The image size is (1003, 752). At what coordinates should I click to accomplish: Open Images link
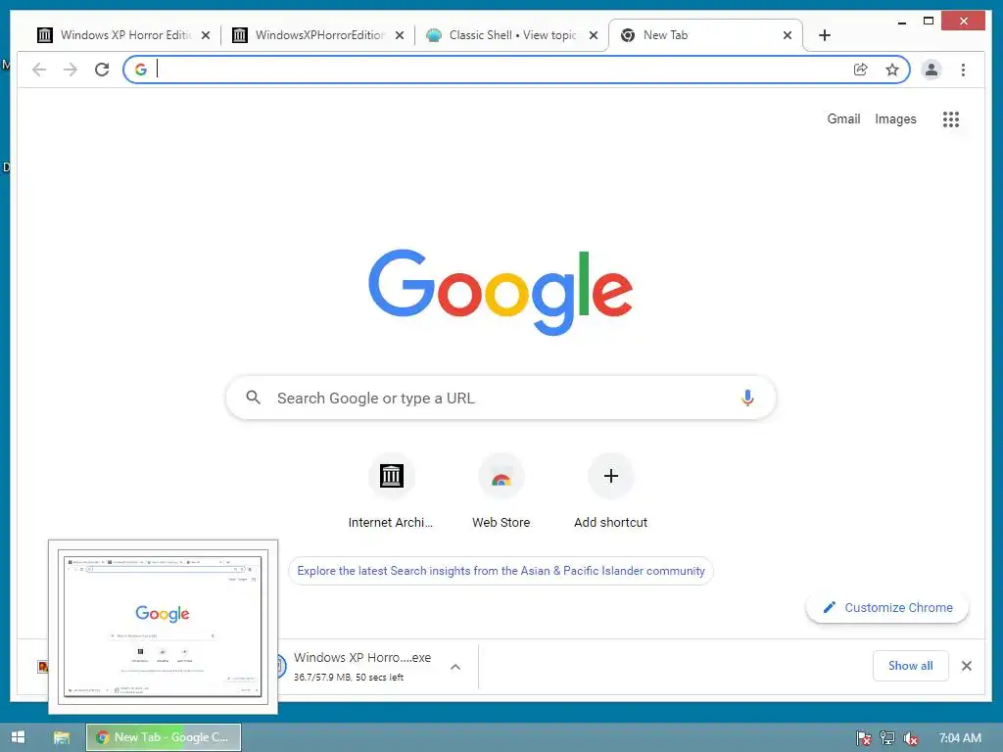click(895, 118)
